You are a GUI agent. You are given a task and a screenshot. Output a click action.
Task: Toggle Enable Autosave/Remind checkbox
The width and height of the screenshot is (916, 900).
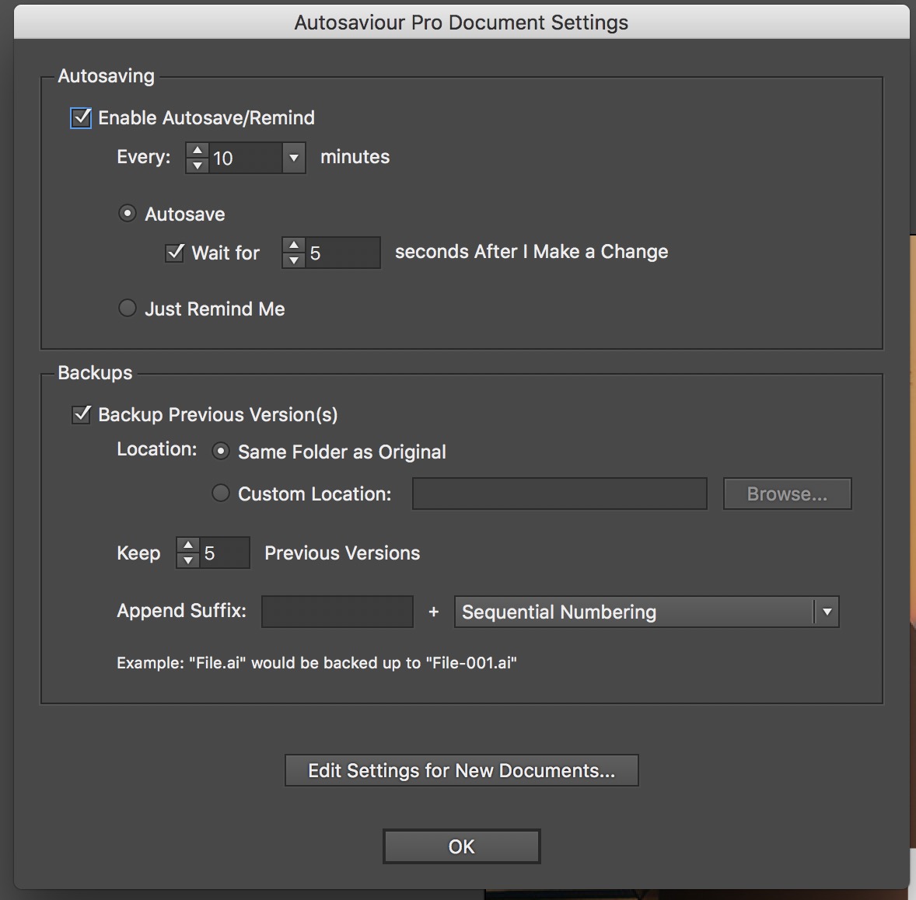(81, 118)
